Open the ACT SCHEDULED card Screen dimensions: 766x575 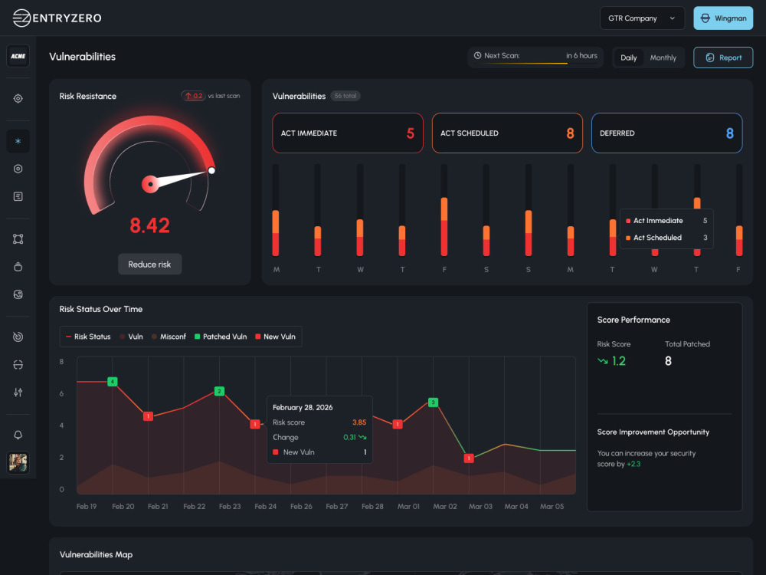click(507, 133)
